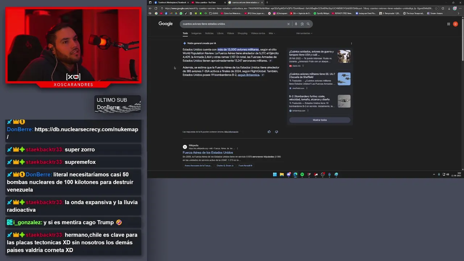The width and height of the screenshot is (464, 261).
Task: Open options for britannica.com source
Action: tap(308, 111)
